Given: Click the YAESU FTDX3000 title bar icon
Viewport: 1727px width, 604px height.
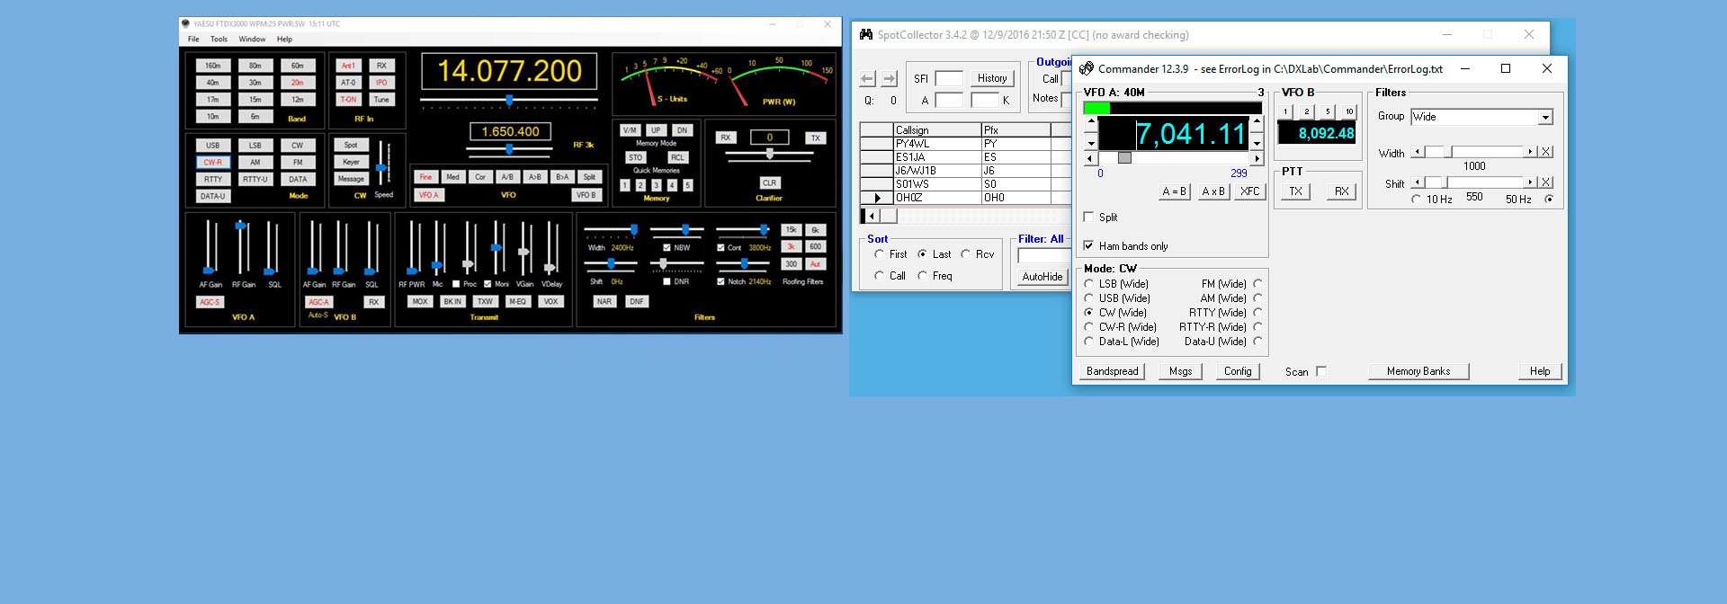Looking at the screenshot, I should click(x=186, y=24).
